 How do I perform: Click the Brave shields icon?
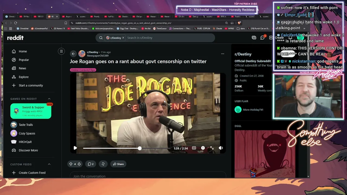pyautogui.click(x=239, y=23)
